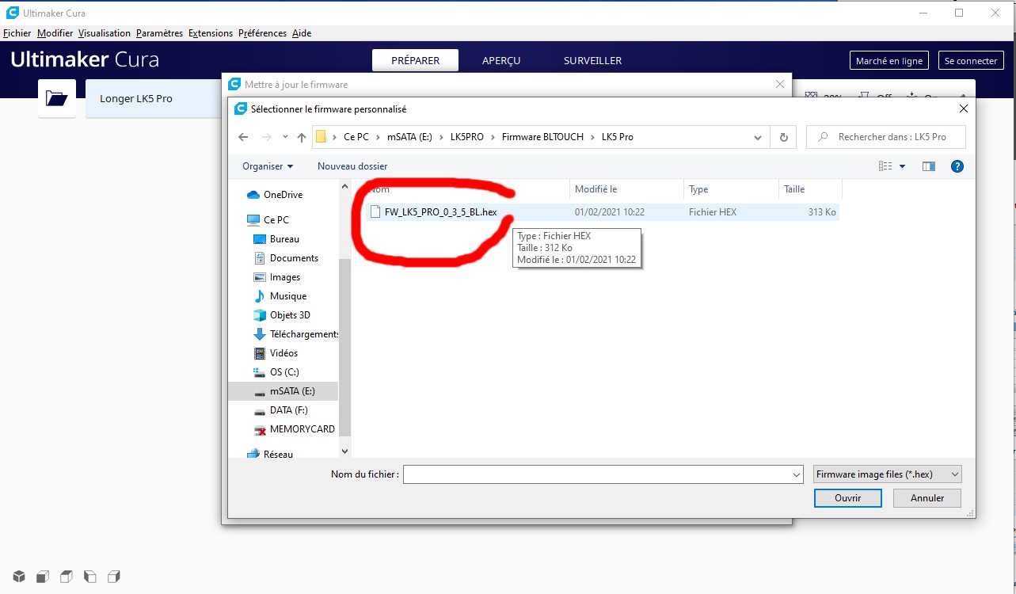
Task: Switch to 3D perspective view cube
Action: pos(19,577)
